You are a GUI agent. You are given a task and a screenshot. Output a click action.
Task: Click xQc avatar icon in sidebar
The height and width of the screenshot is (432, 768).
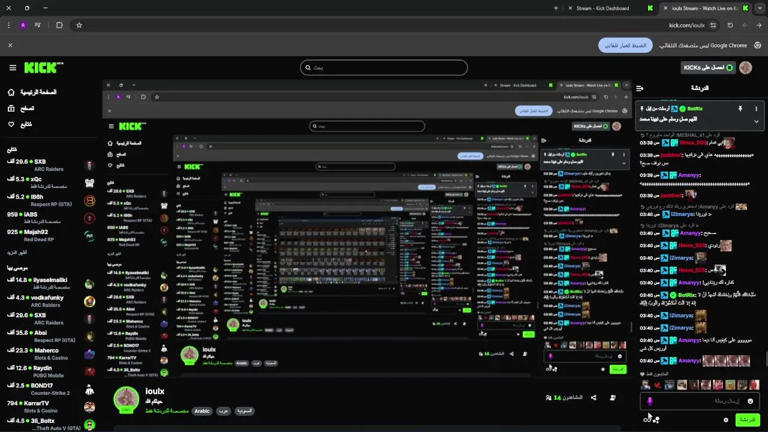(x=89, y=182)
